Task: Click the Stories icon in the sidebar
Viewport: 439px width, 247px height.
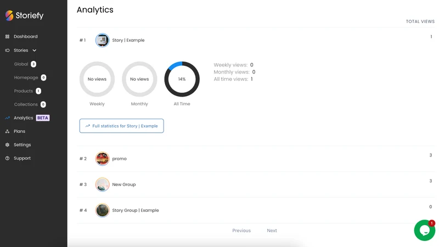Action: (7, 50)
